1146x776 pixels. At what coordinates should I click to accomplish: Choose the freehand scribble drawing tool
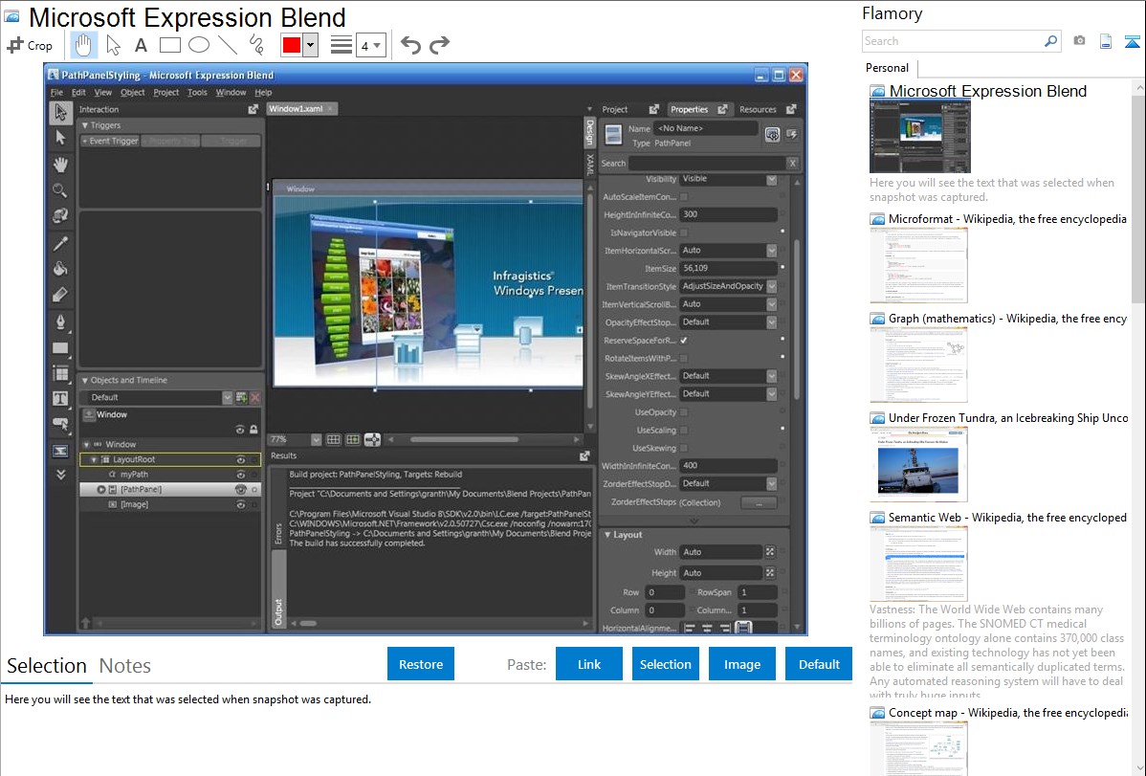pyautogui.click(x=256, y=45)
